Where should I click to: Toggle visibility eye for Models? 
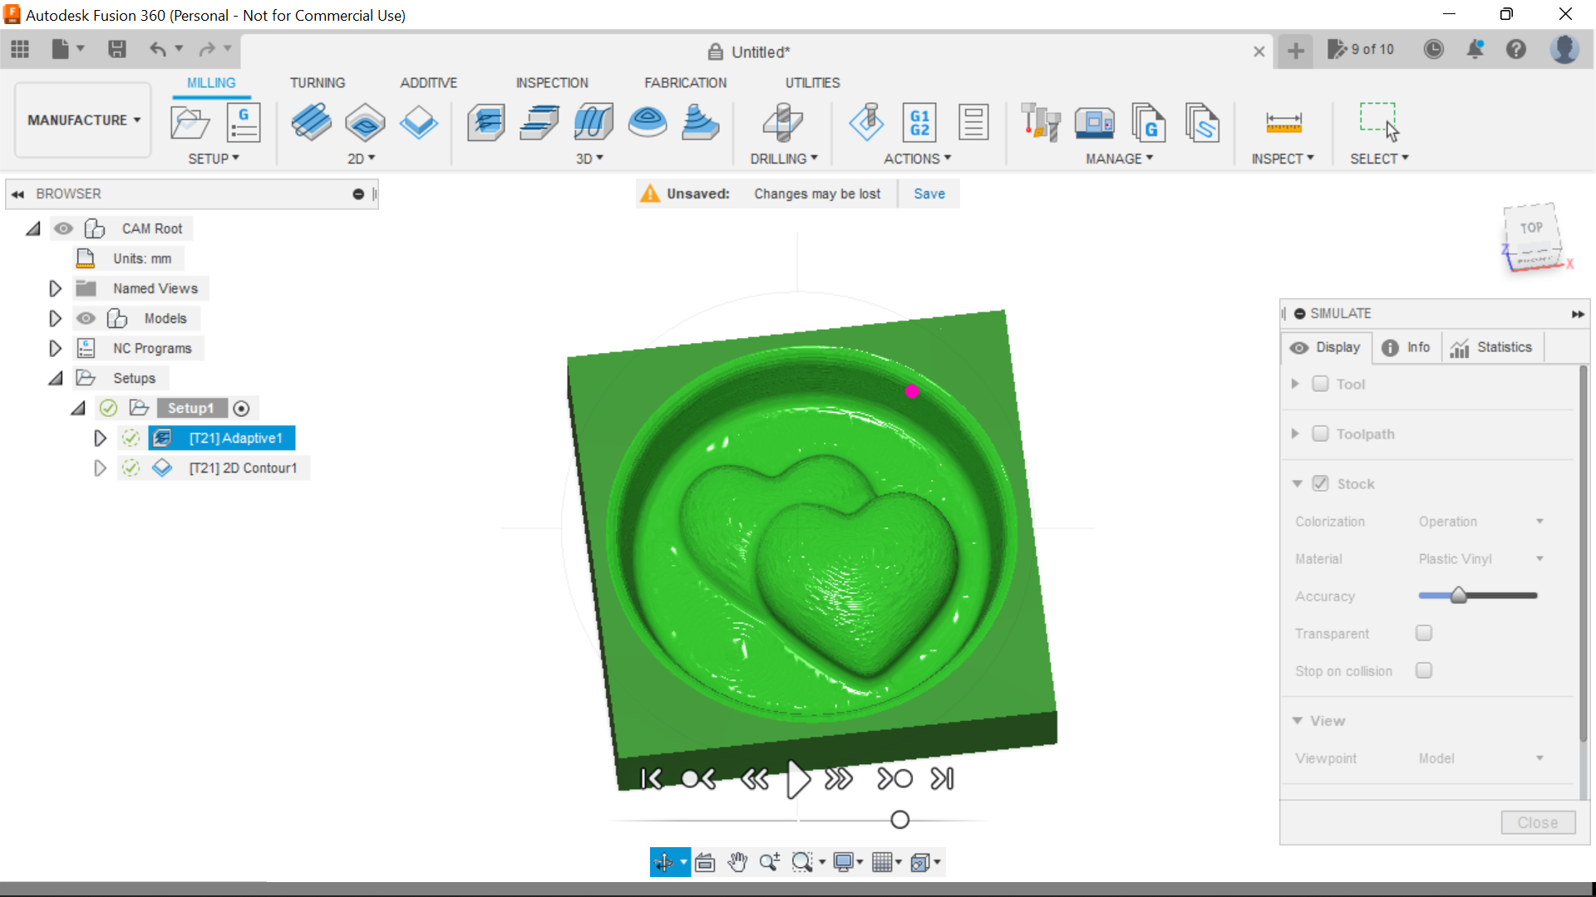(x=86, y=319)
